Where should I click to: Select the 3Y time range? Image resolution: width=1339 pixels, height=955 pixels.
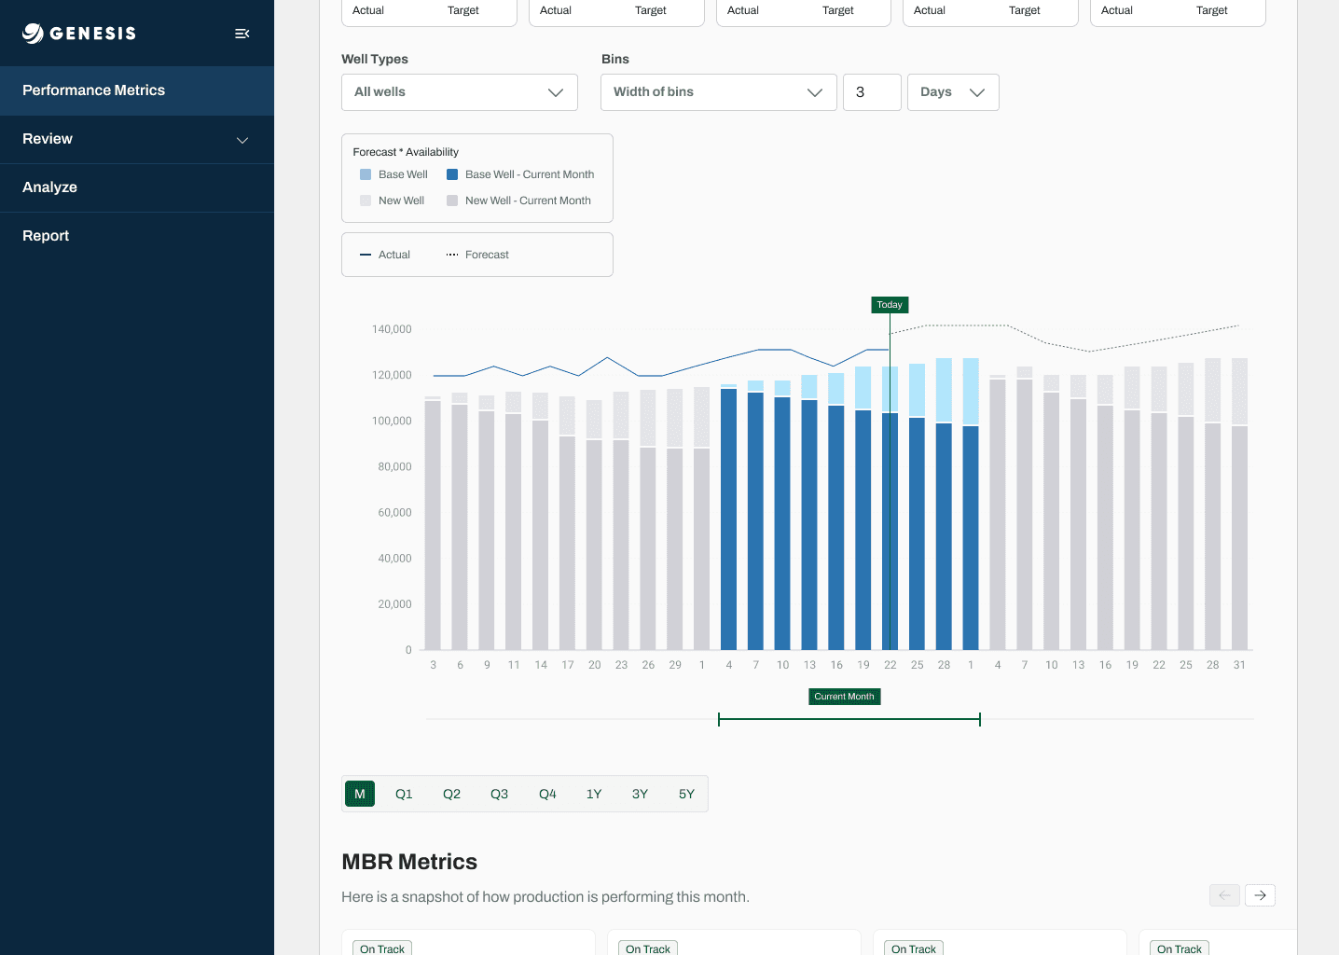(640, 794)
